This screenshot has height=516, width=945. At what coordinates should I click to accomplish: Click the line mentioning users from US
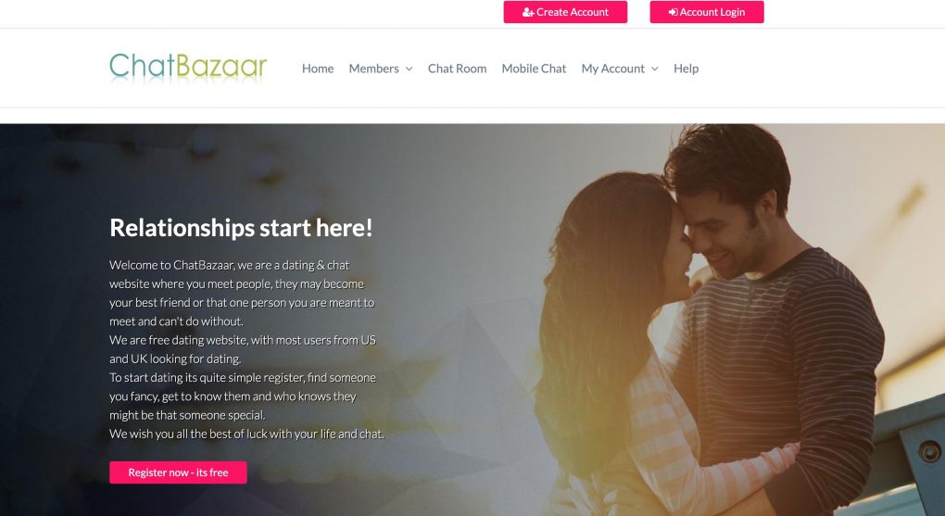(243, 340)
